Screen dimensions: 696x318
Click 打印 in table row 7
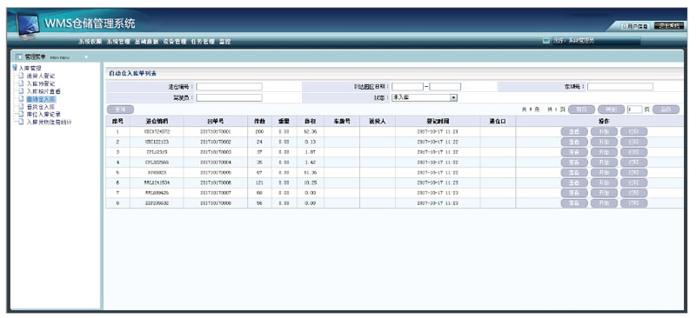tap(634, 193)
